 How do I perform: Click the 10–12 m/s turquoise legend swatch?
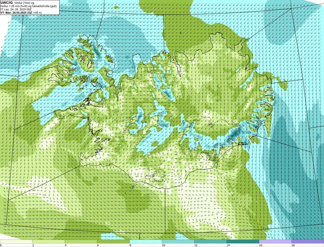pyautogui.click(x=178, y=242)
